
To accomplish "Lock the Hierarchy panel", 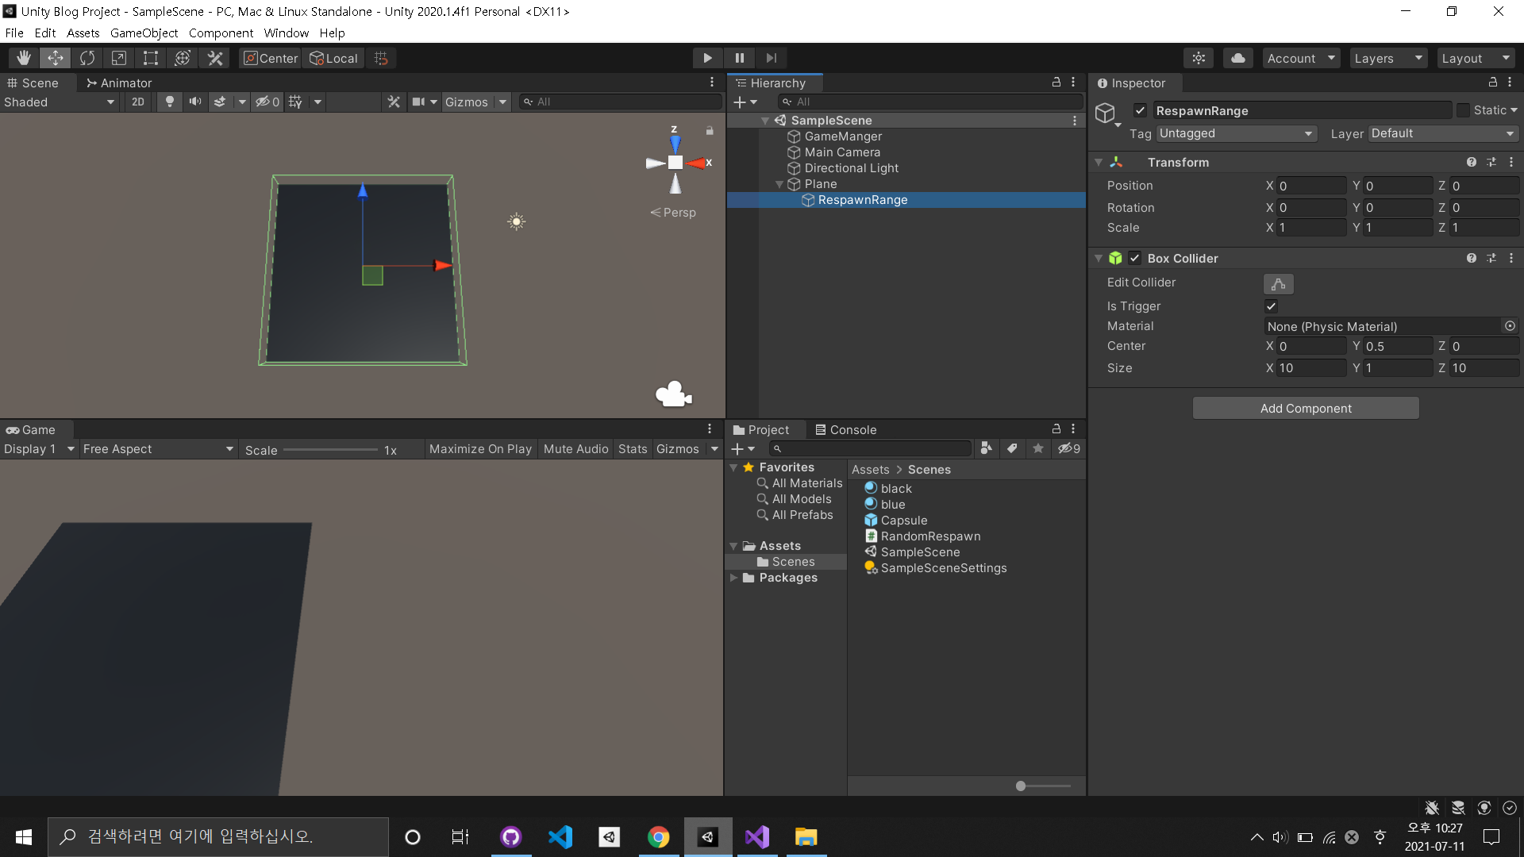I will click(x=1056, y=83).
